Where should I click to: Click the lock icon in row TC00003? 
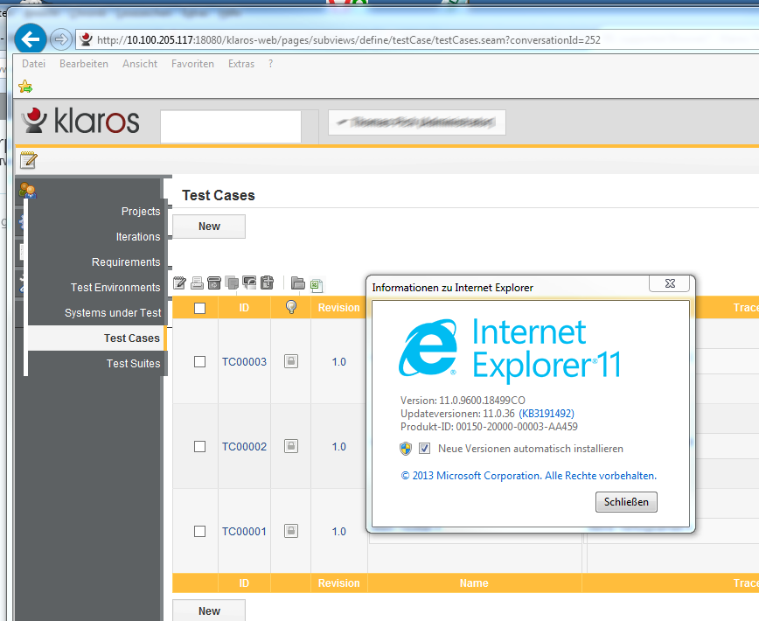point(291,361)
